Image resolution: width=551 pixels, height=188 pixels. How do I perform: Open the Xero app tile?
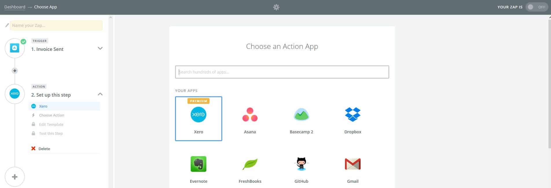pos(199,119)
